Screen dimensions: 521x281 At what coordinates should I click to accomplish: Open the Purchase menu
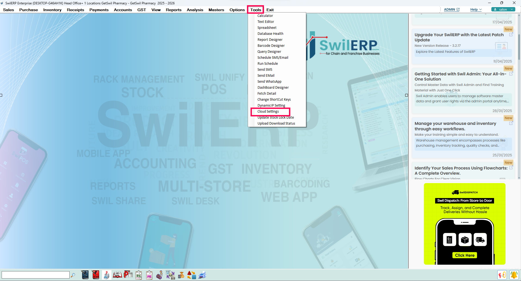[x=29, y=10]
